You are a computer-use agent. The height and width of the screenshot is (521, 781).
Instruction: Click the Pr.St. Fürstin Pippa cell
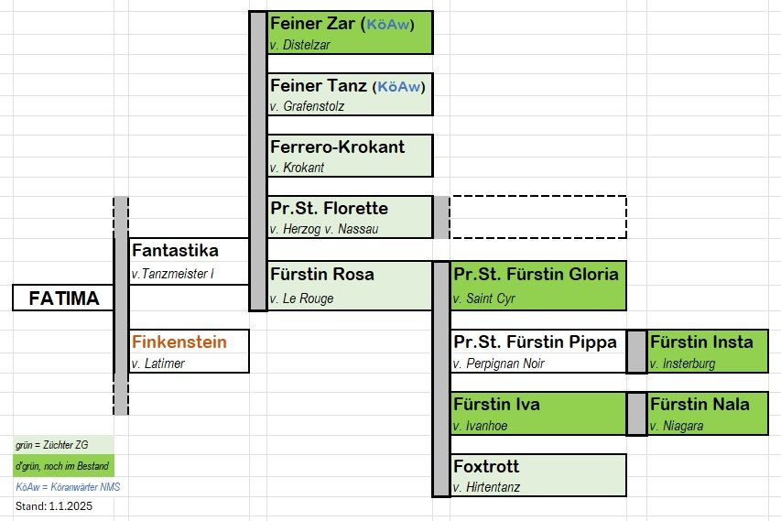(537, 351)
